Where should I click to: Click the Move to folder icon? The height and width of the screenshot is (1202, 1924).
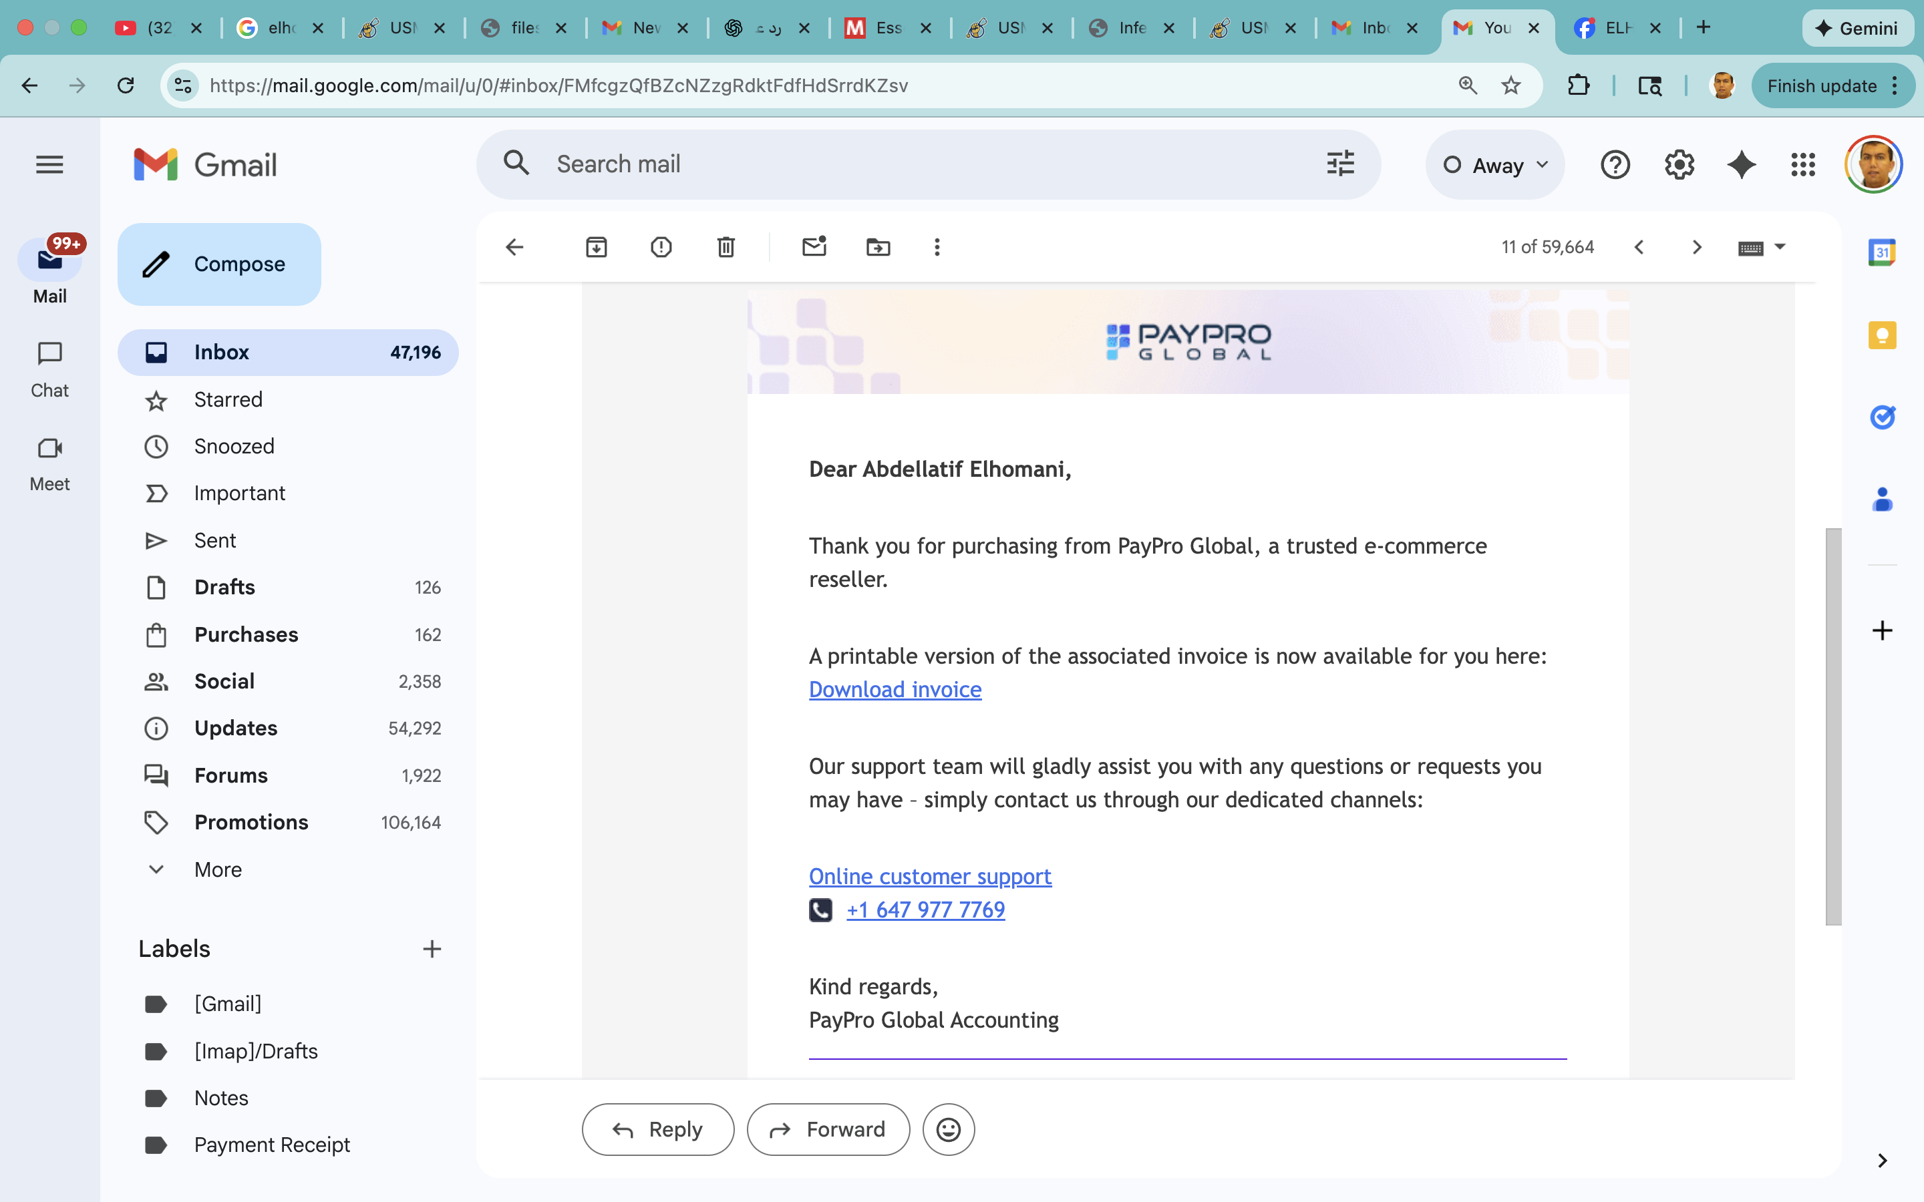(878, 247)
